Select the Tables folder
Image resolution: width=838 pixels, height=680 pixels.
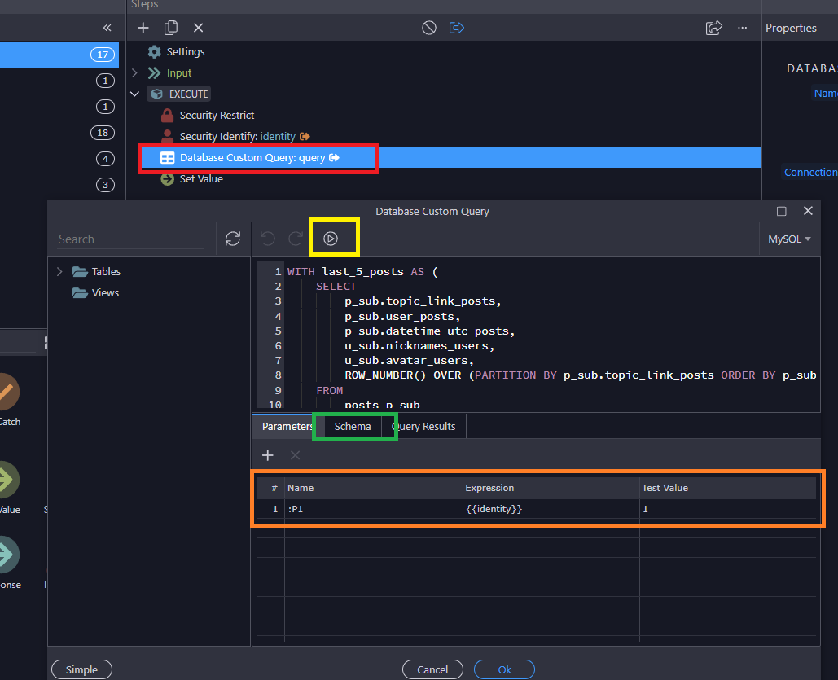97,271
